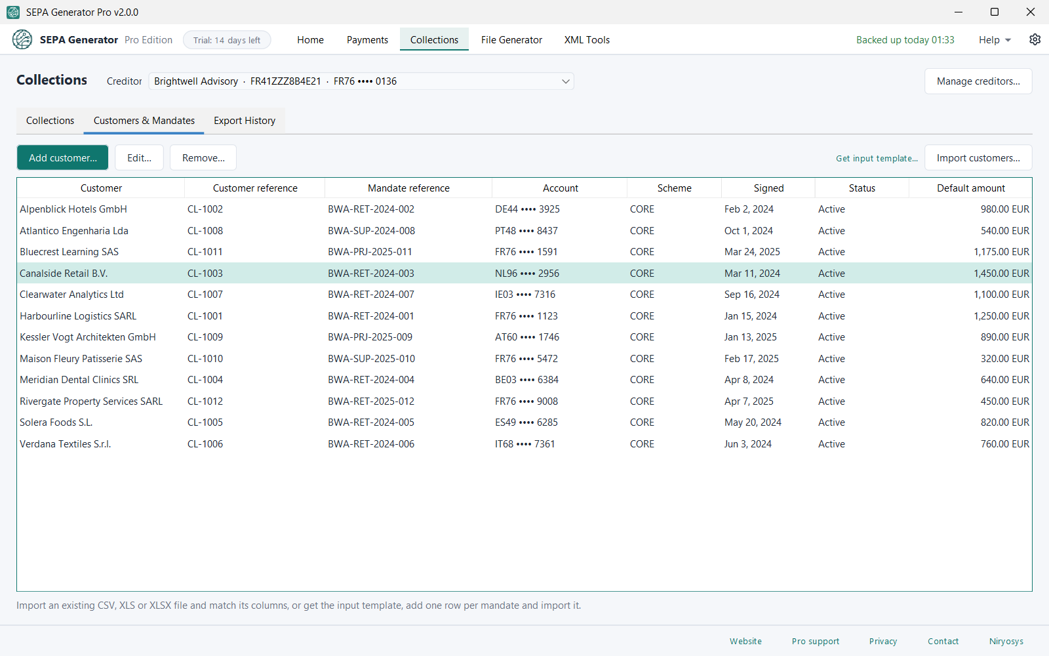Click the SEPA Generator logo icon
1049x656 pixels.
coord(22,39)
